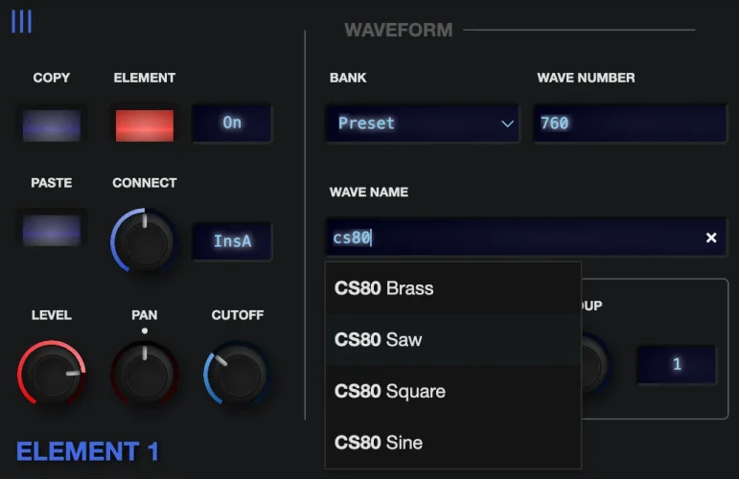The image size is (739, 479).
Task: Select CS80 Square from suggestions
Action: (x=453, y=391)
